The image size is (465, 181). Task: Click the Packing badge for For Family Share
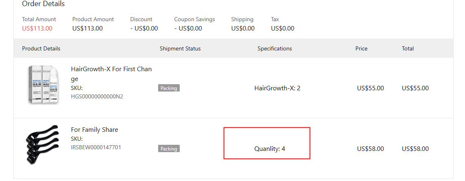[x=169, y=149]
